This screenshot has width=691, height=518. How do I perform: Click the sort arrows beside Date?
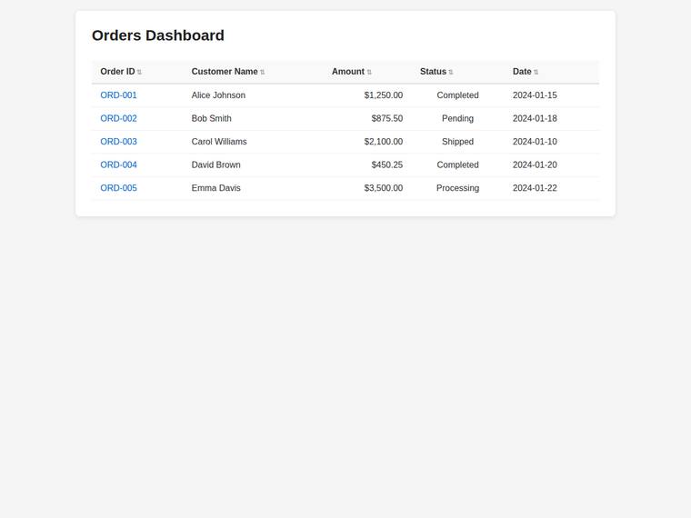[536, 72]
